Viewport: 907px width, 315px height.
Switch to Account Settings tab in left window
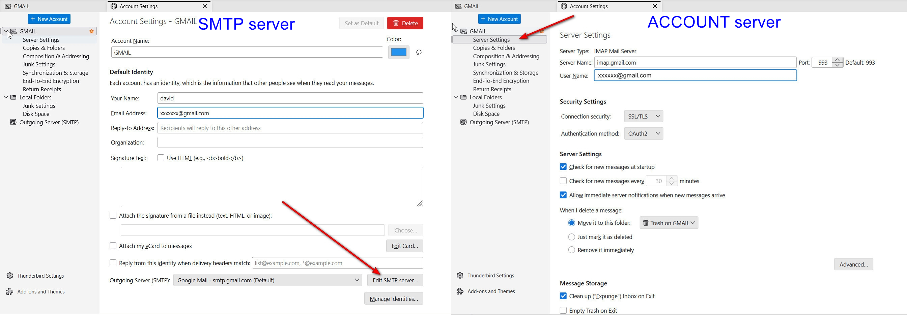(x=159, y=6)
